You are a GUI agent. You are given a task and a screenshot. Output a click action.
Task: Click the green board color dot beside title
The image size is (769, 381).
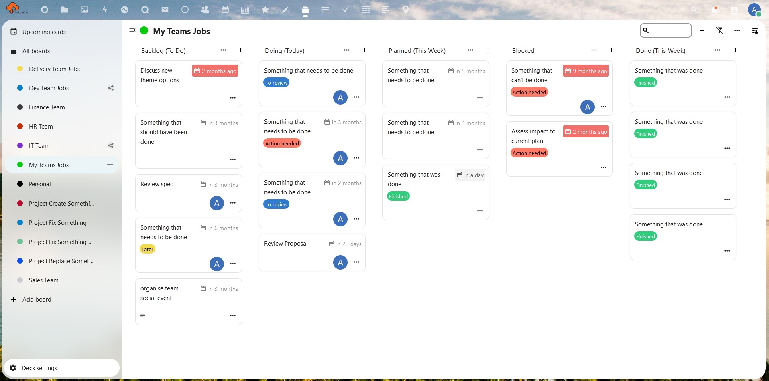[x=144, y=30]
